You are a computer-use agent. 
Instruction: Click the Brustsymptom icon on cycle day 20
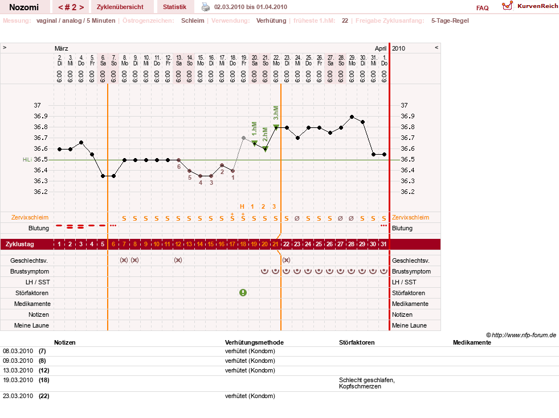point(264,271)
